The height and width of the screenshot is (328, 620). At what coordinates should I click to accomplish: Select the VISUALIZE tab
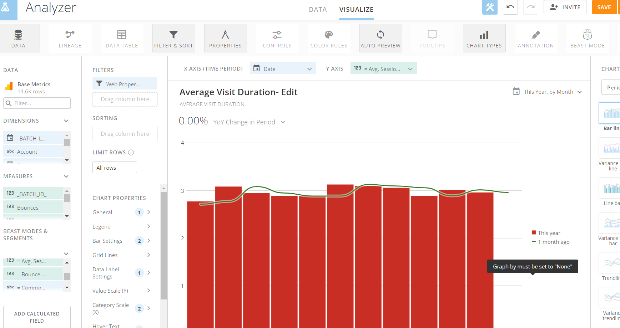[x=356, y=10]
